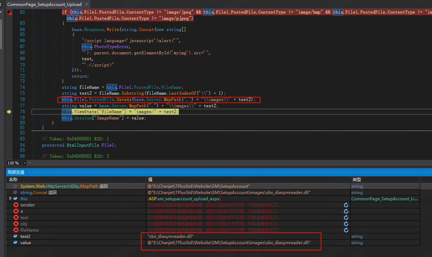The height and width of the screenshot is (257, 432).
Task: Click the error icon beside the text variable
Action: pos(16,218)
